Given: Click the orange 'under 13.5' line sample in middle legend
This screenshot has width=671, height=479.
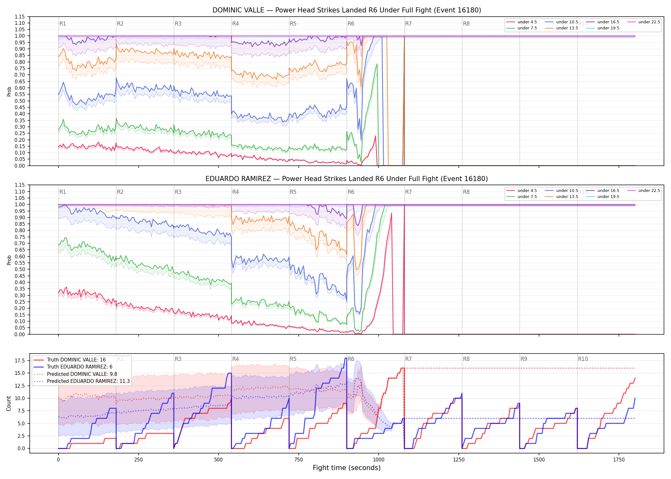Looking at the screenshot, I should click(549, 197).
